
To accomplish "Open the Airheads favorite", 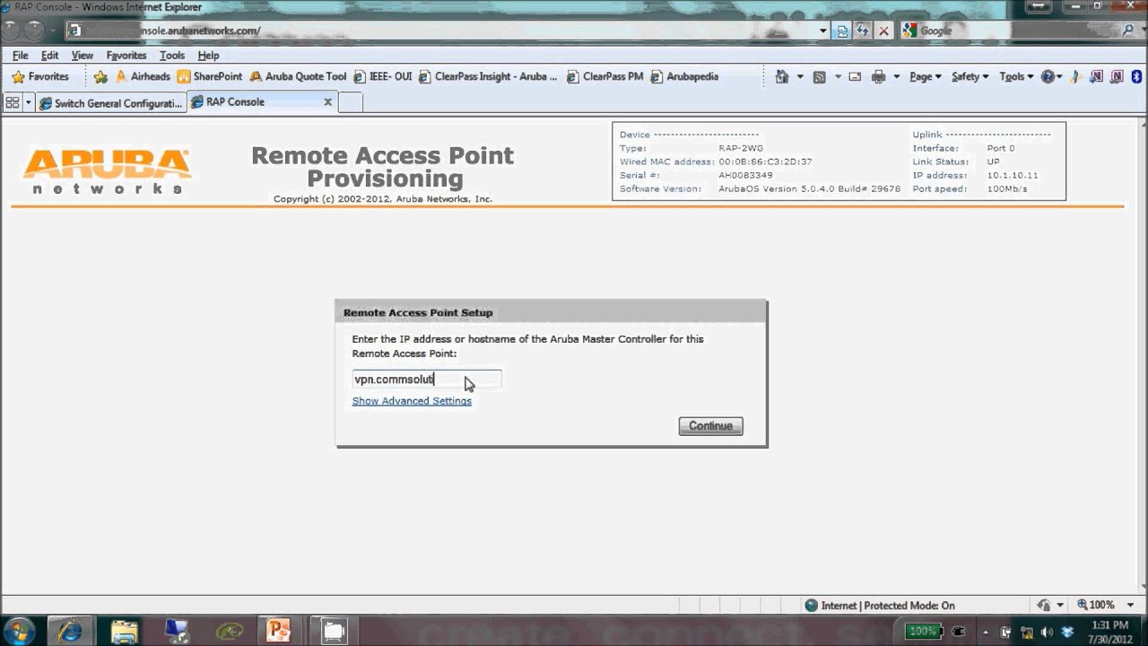I will tap(143, 77).
